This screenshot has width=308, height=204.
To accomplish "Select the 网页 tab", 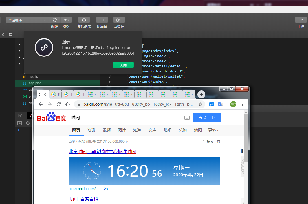I will 76,130.
